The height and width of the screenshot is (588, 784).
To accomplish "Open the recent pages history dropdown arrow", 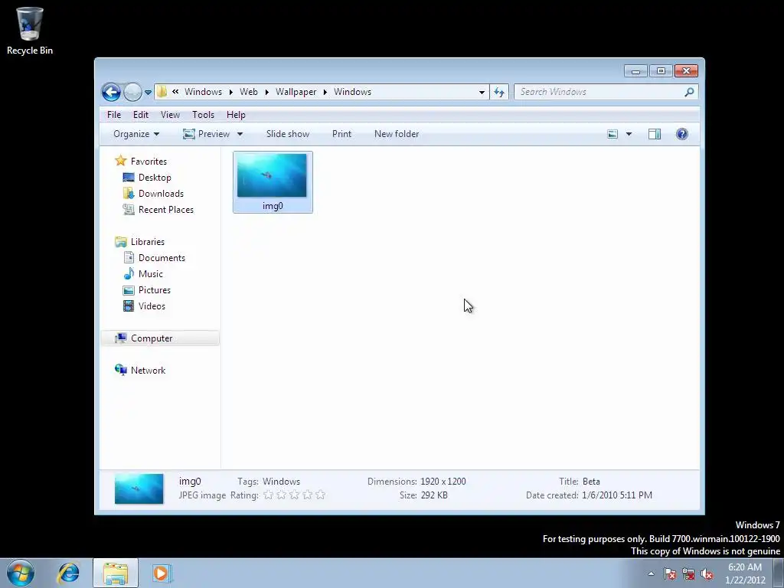I will point(148,93).
